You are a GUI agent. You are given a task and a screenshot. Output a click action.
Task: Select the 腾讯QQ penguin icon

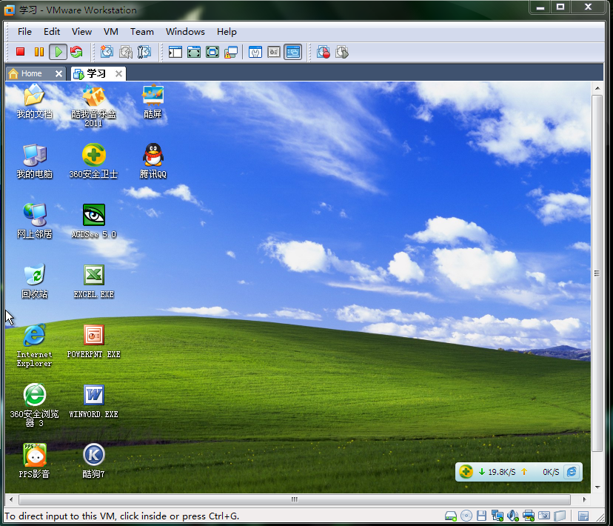(x=153, y=161)
